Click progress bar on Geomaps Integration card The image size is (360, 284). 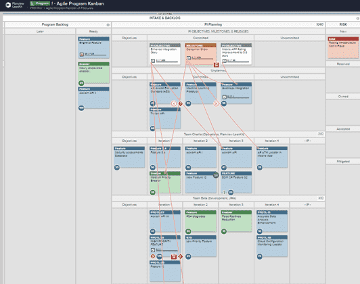coord(238,98)
